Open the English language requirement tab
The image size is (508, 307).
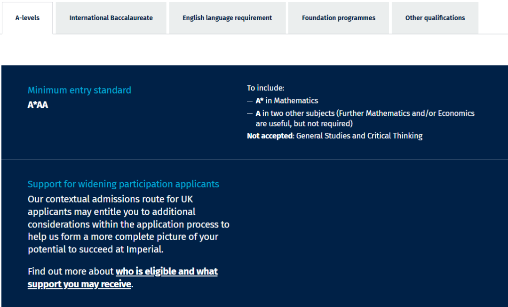coord(227,18)
